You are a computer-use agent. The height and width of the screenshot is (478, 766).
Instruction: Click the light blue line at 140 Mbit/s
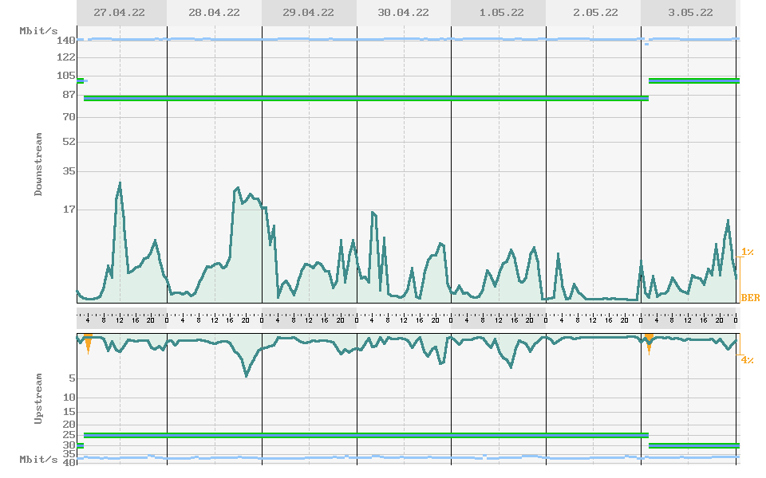(x=399, y=39)
